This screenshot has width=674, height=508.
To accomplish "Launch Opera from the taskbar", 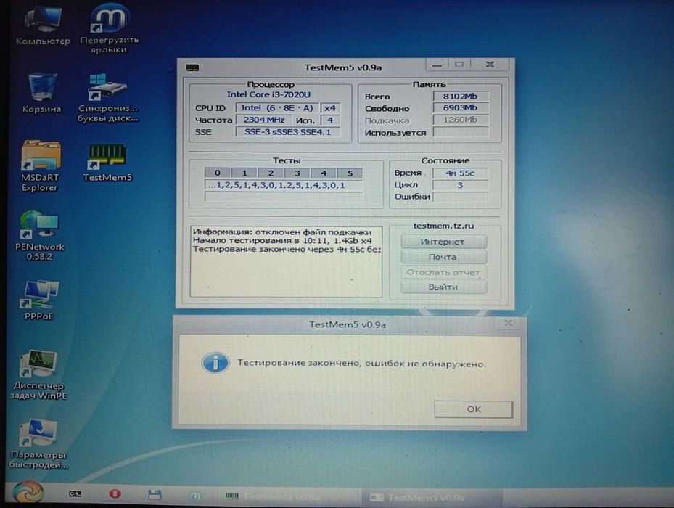I will tap(115, 493).
